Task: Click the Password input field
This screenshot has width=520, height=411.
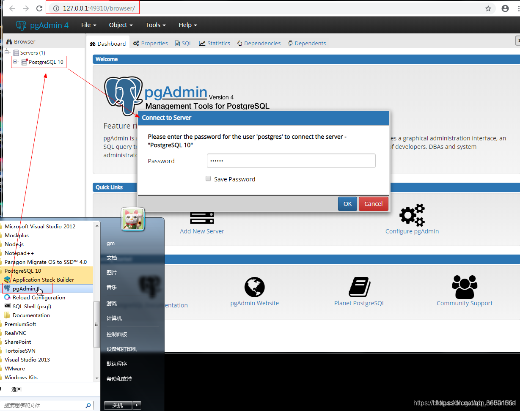Action: pyautogui.click(x=291, y=161)
